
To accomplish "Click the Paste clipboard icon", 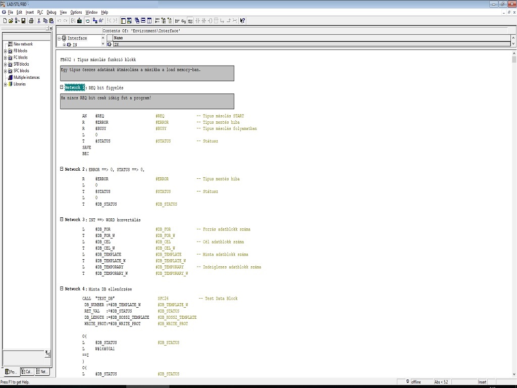I will coord(51,21).
